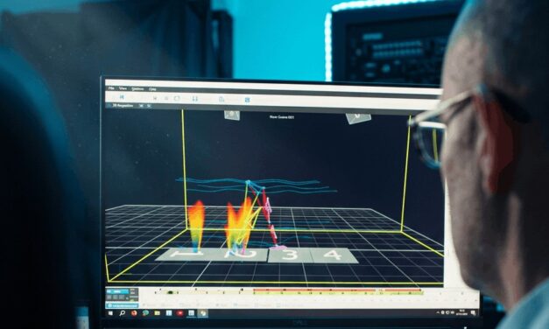Click the active motion capture app in the taskbar
549x329 pixels.
(x=203, y=313)
